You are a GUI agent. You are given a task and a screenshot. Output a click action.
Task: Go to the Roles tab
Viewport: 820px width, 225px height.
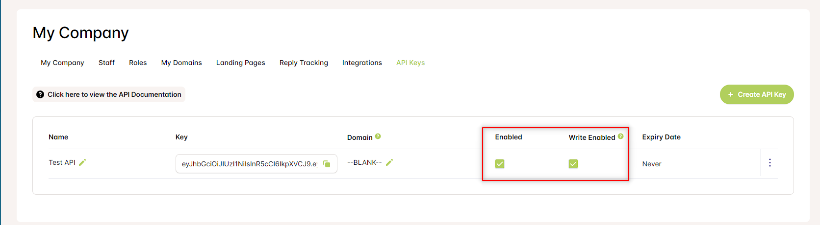[138, 63]
